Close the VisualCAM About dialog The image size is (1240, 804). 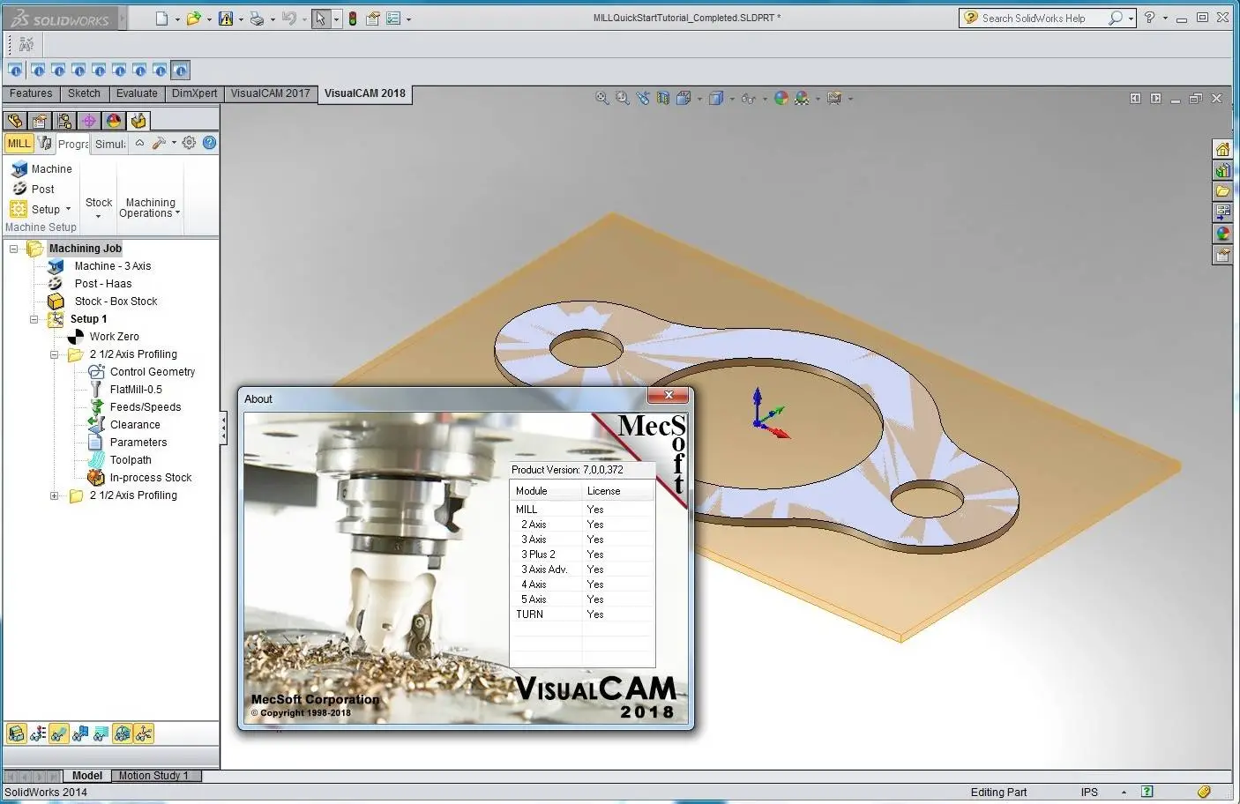coord(669,395)
